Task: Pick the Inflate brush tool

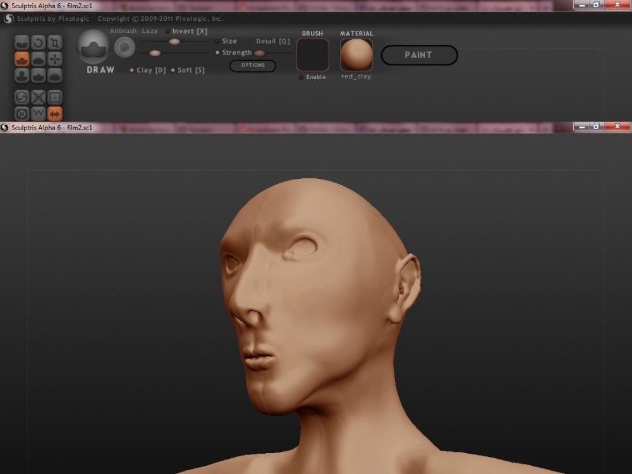Action: tap(22, 75)
